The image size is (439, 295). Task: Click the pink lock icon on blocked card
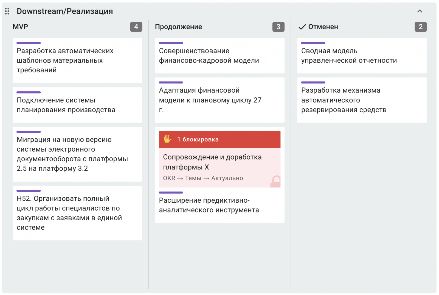coord(276,181)
